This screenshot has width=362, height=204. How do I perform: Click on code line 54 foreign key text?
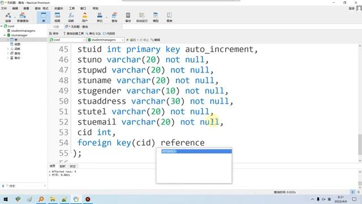coord(141,143)
